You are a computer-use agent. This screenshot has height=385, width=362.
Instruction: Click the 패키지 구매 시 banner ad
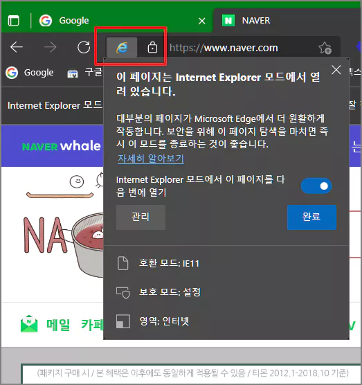tap(192, 373)
